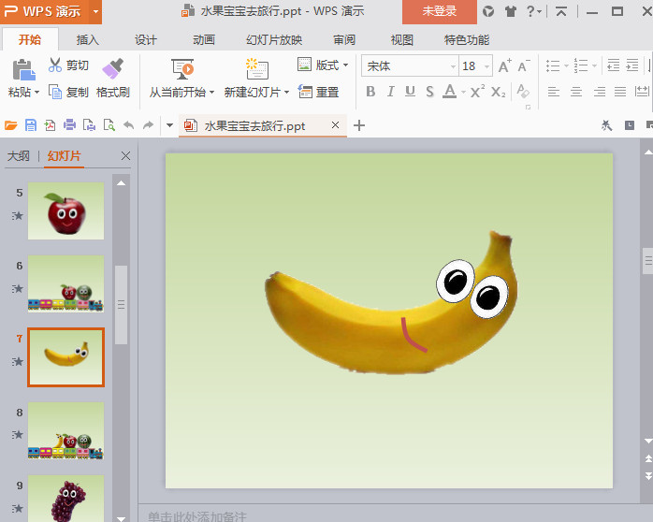Open the font name dropdown (宋体)
653x522 pixels.
(x=453, y=66)
